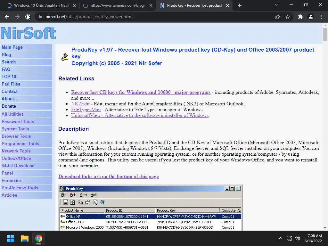This screenshot has height=246, width=328.
Task: Go back to the previous page
Action: [7, 17]
